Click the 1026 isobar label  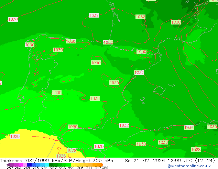click(61, 156)
